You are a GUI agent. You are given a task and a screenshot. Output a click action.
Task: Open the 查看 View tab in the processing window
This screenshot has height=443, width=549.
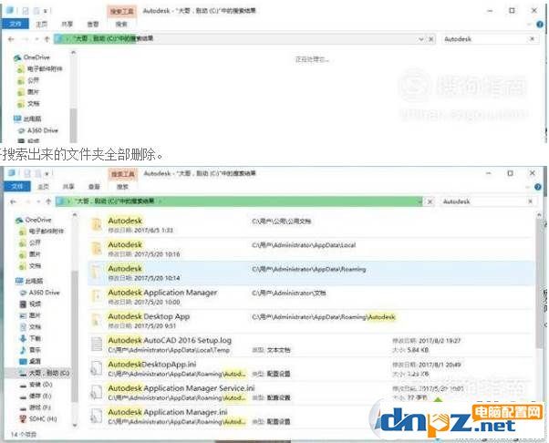click(x=93, y=24)
